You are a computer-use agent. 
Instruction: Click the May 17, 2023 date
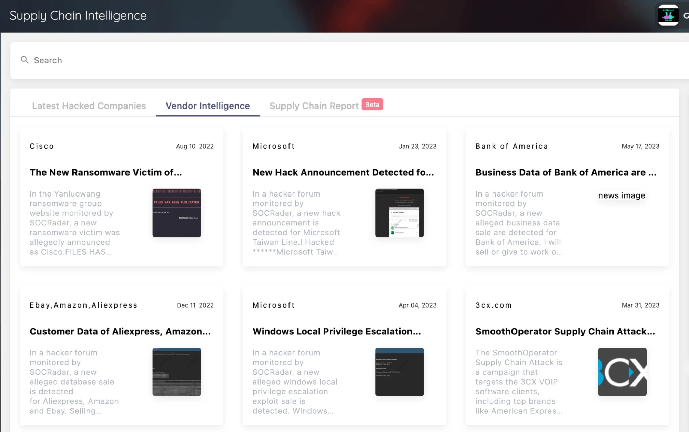(640, 146)
